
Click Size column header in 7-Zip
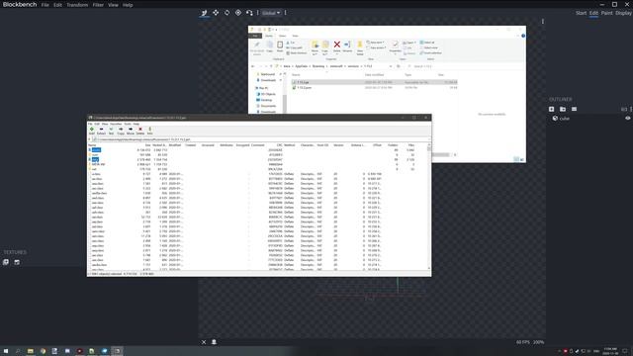click(x=147, y=145)
